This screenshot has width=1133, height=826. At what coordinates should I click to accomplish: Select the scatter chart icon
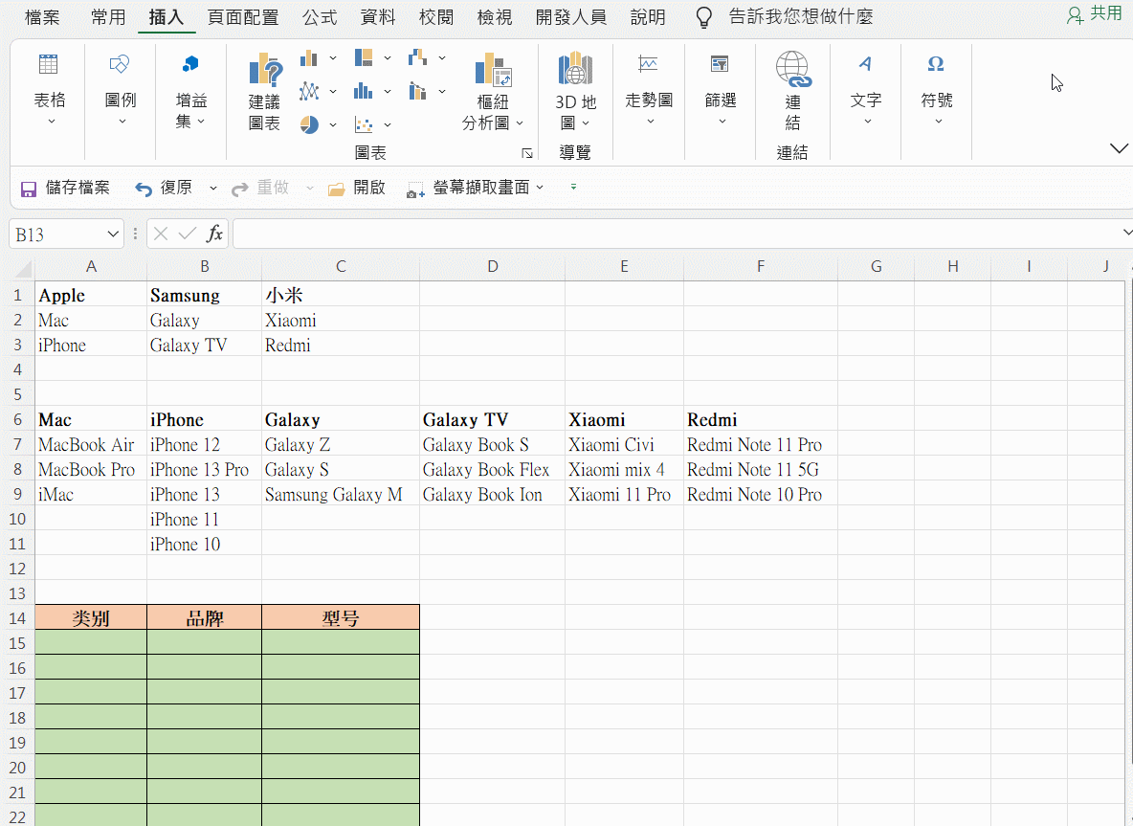point(364,124)
